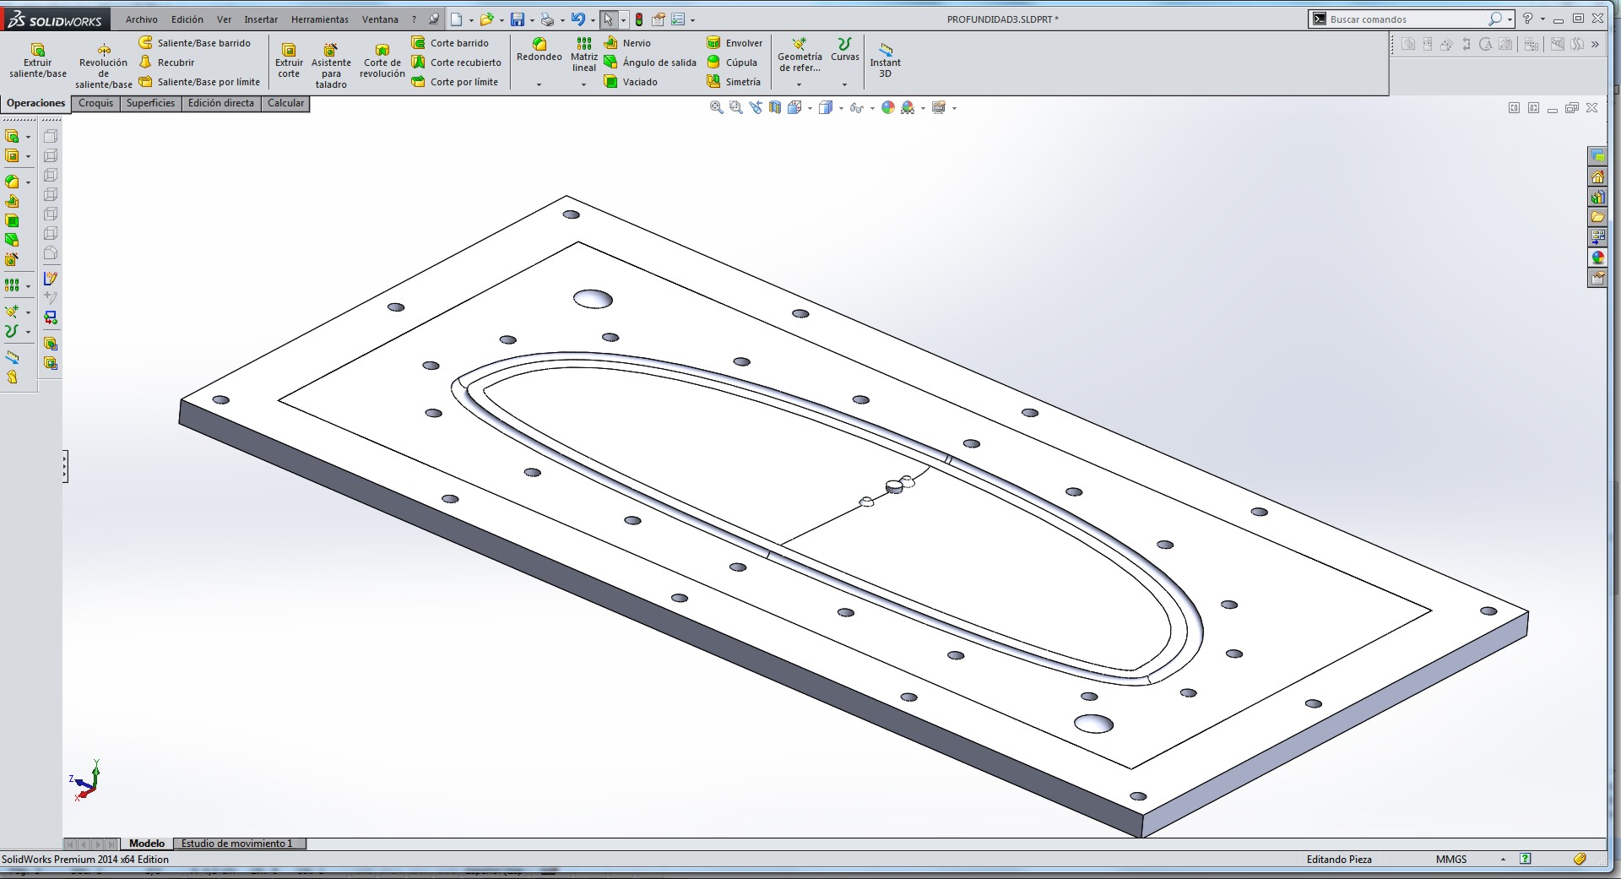Expand the Redondeo dropdown arrow
The height and width of the screenshot is (879, 1621).
539,84
